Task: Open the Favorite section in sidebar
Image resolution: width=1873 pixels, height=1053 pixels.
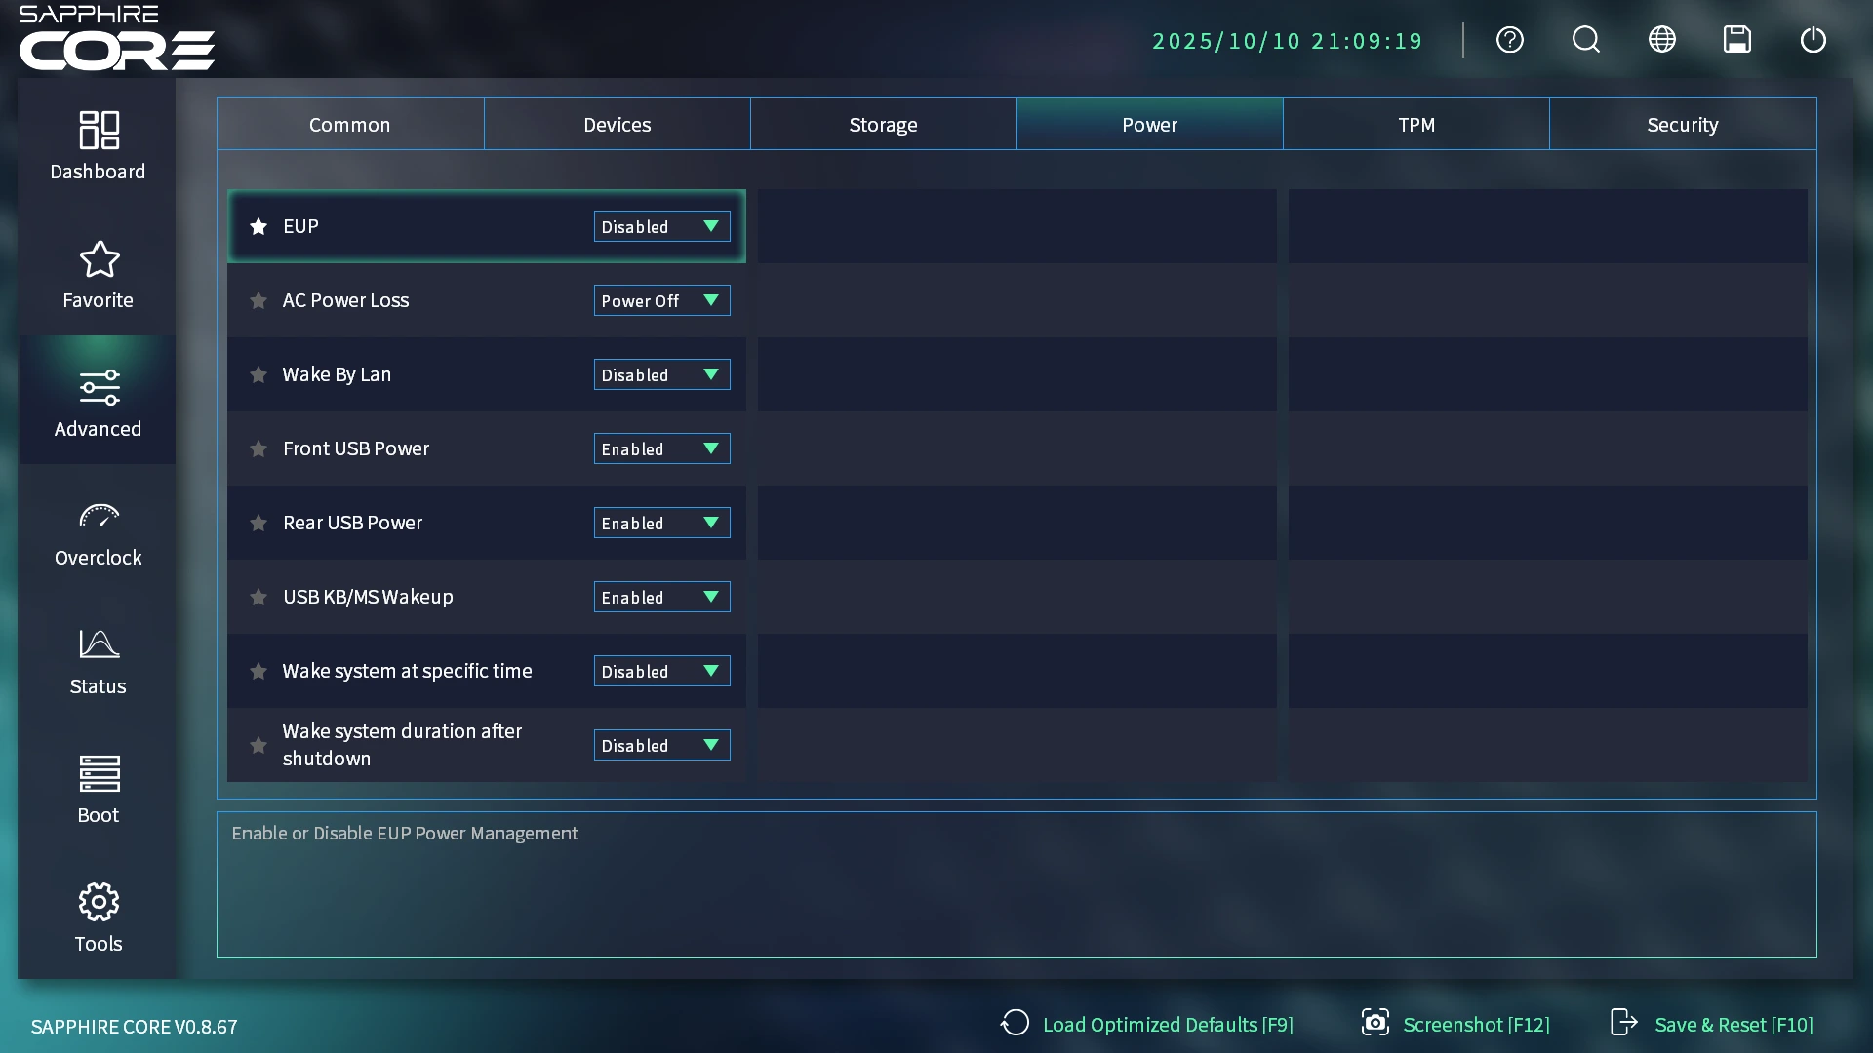Action: click(98, 274)
